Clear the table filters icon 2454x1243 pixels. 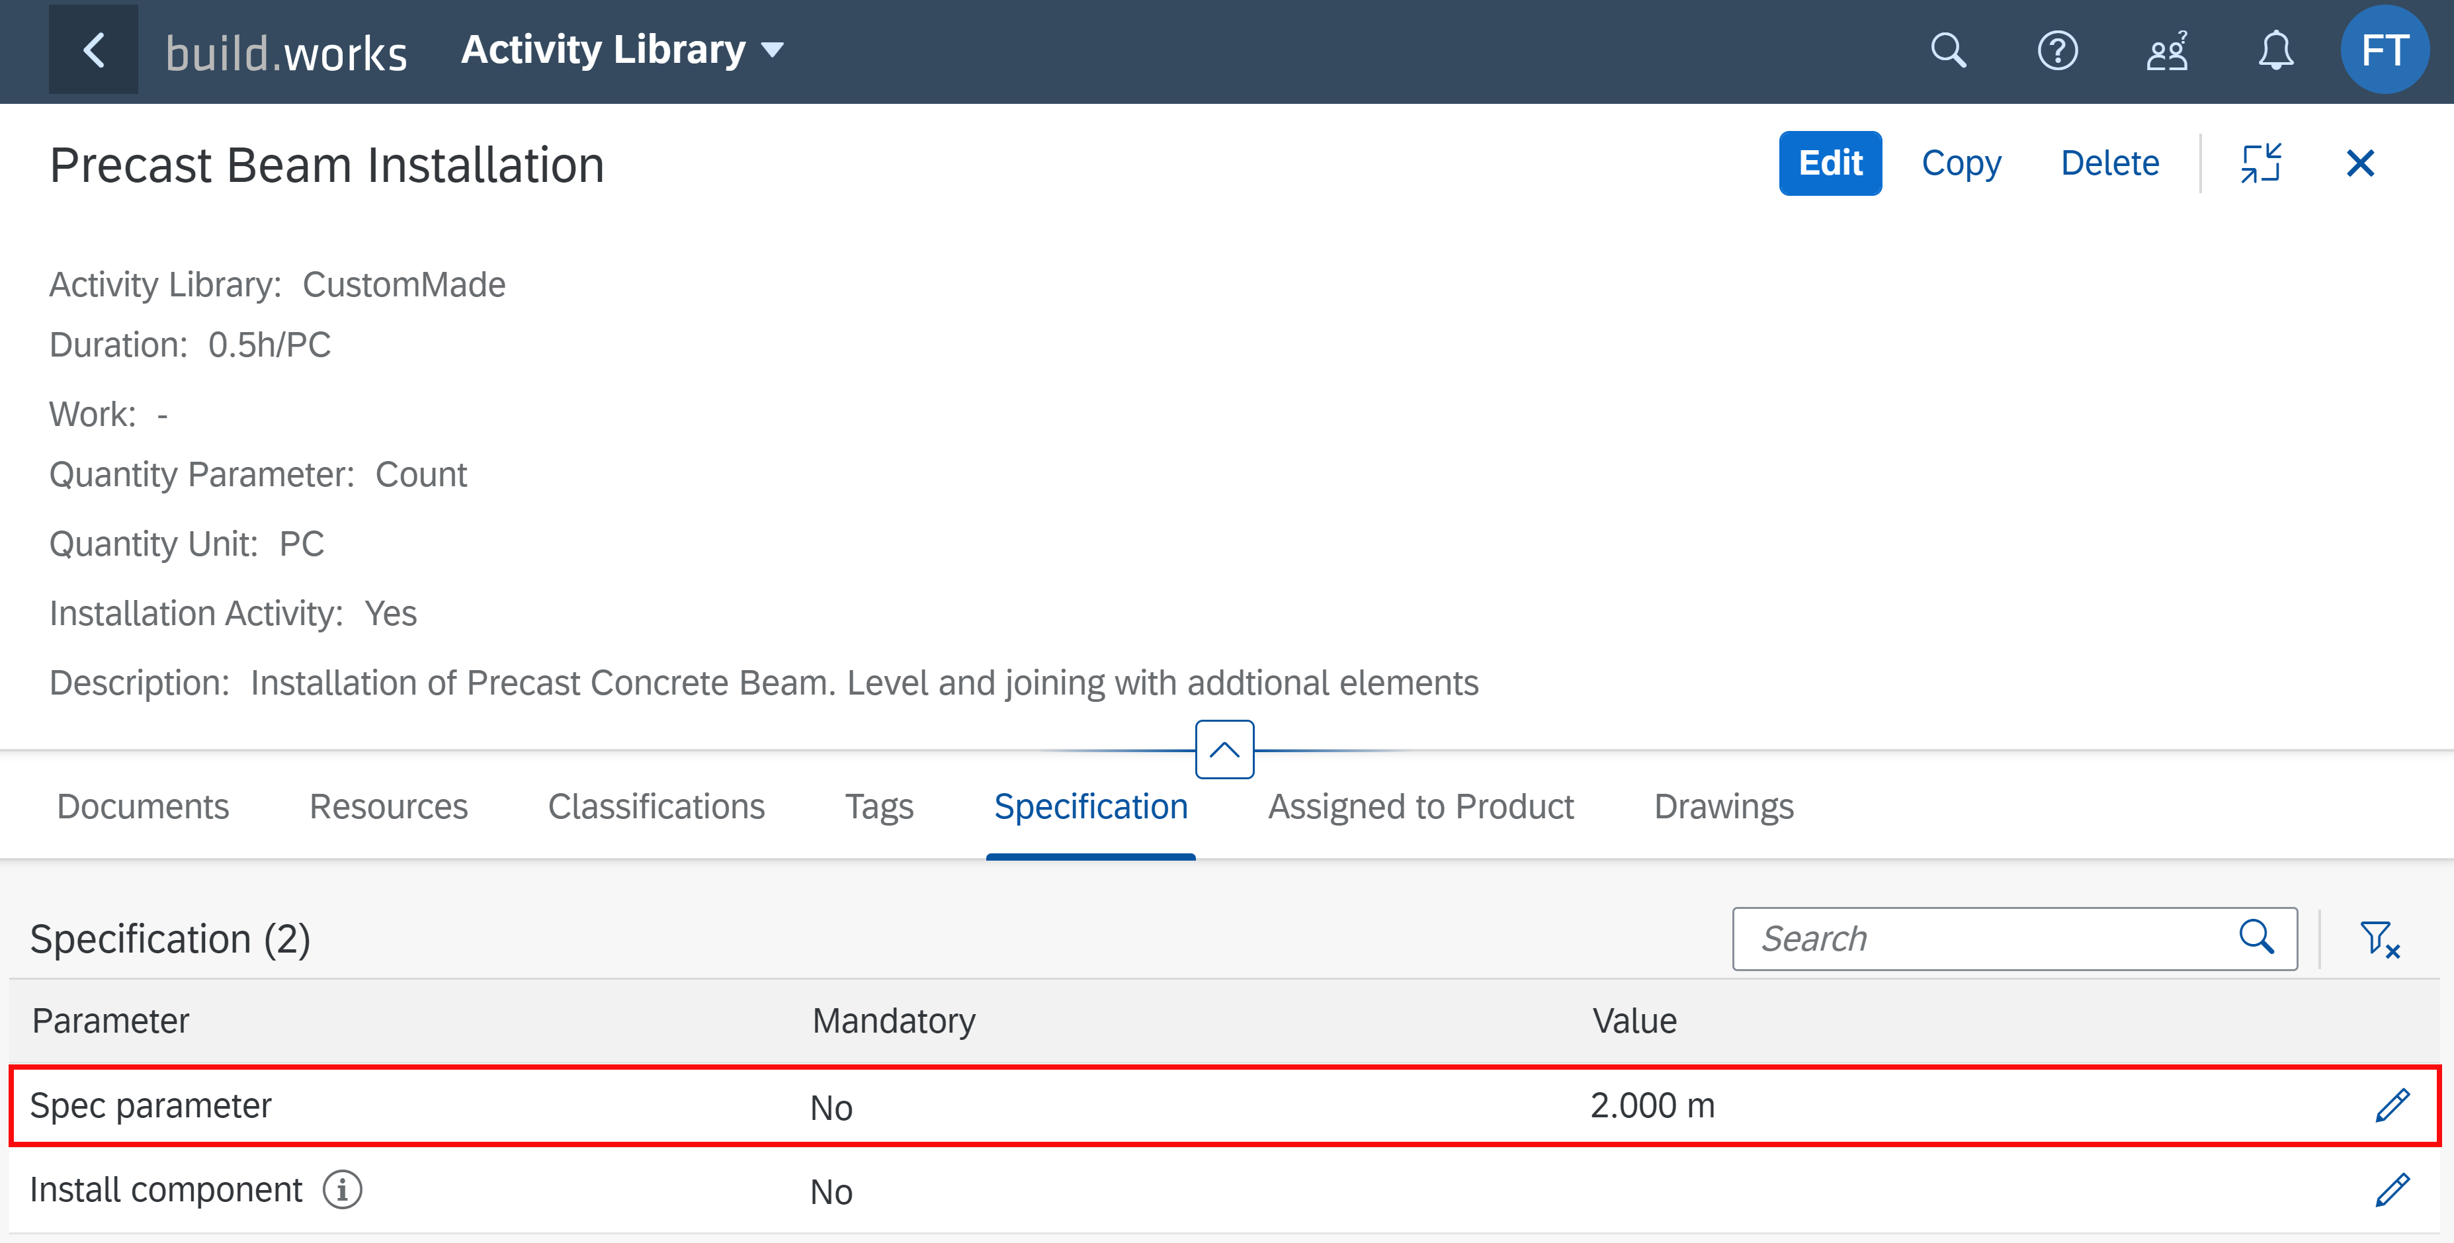click(x=2379, y=939)
